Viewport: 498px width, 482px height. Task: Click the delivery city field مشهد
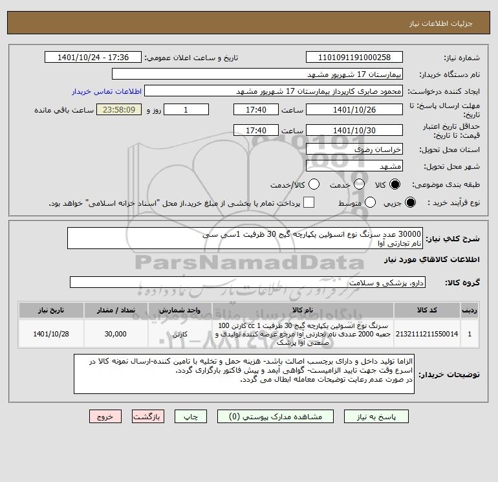(x=354, y=166)
